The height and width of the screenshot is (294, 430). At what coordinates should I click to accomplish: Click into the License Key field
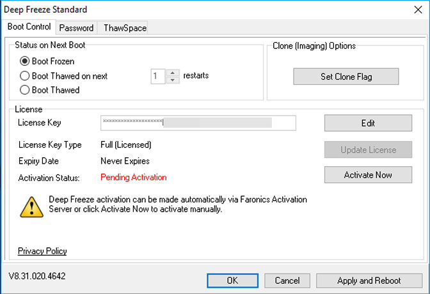[198, 123]
